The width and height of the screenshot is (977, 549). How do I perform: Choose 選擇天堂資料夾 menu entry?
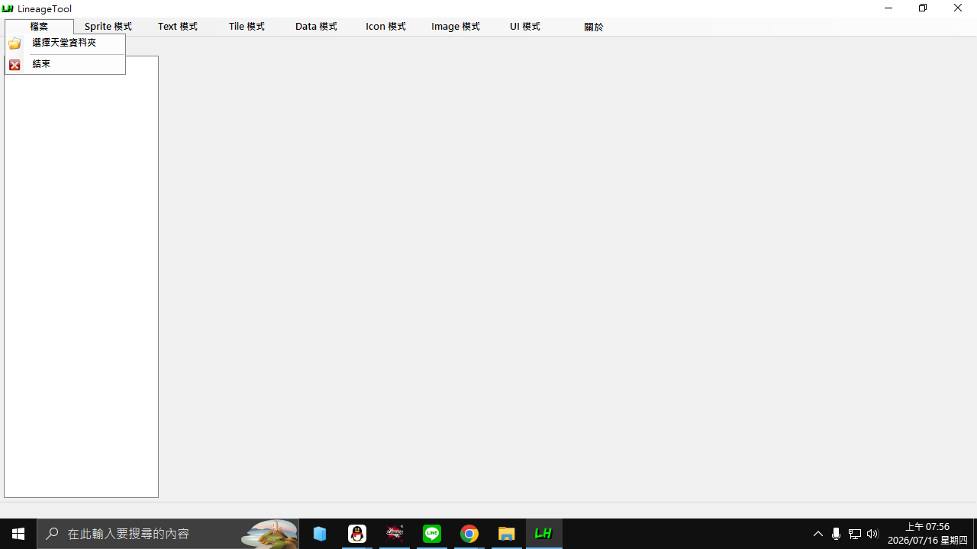pos(66,43)
